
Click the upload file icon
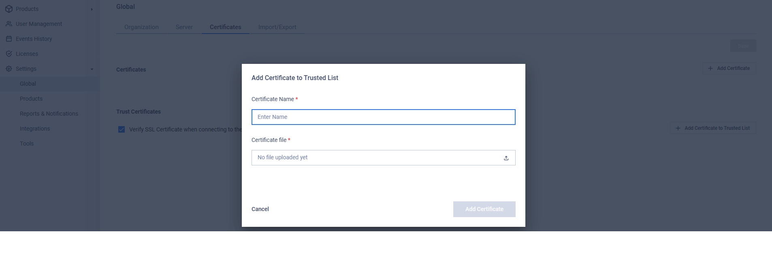click(x=506, y=158)
